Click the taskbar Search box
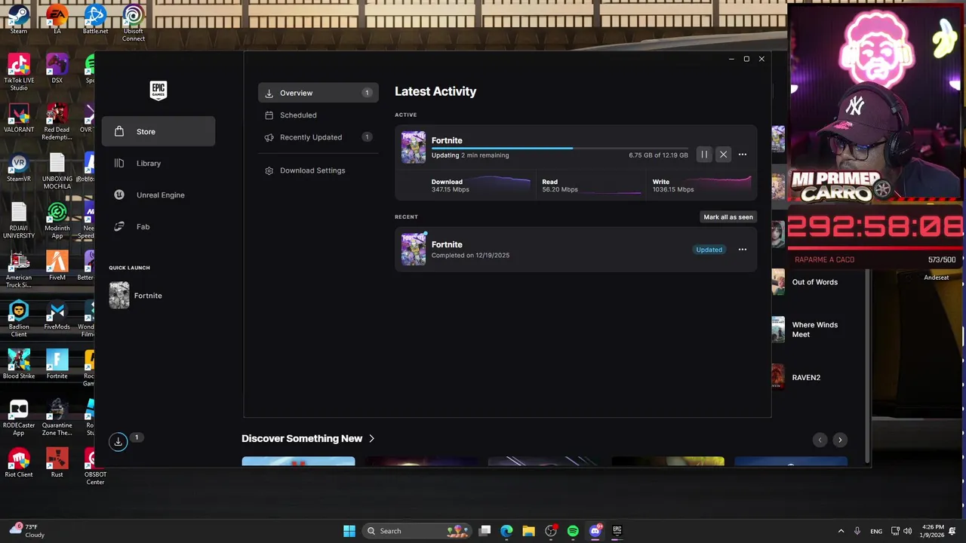The image size is (966, 543). tap(417, 531)
